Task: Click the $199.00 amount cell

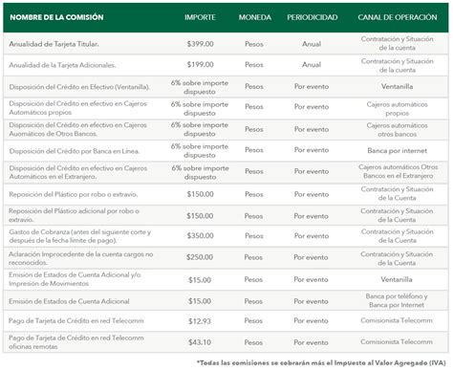Action: (200, 65)
